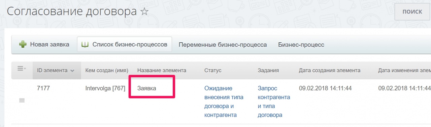Click the Статус column header
The width and height of the screenshot is (431, 127).
point(213,70)
